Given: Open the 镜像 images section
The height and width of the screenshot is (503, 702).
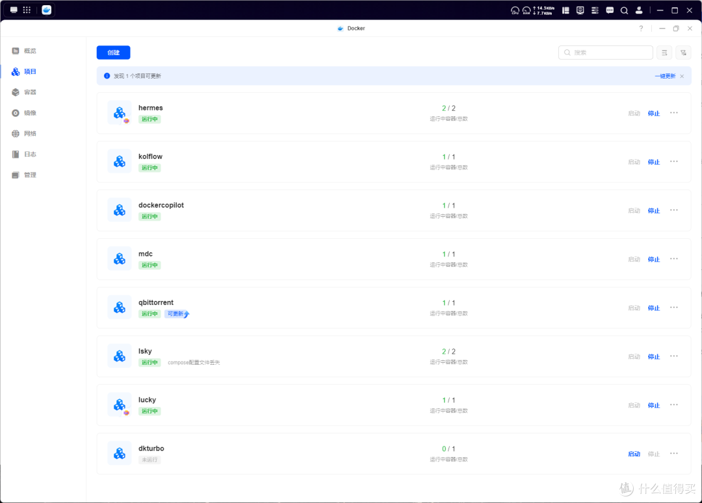Looking at the screenshot, I should coord(24,113).
